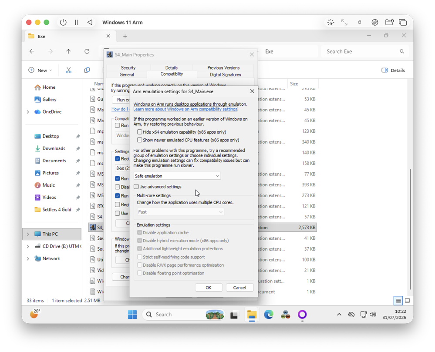Switch to large thumbnails view icon in status bar
Image resolution: width=435 pixels, height=352 pixels.
407,301
